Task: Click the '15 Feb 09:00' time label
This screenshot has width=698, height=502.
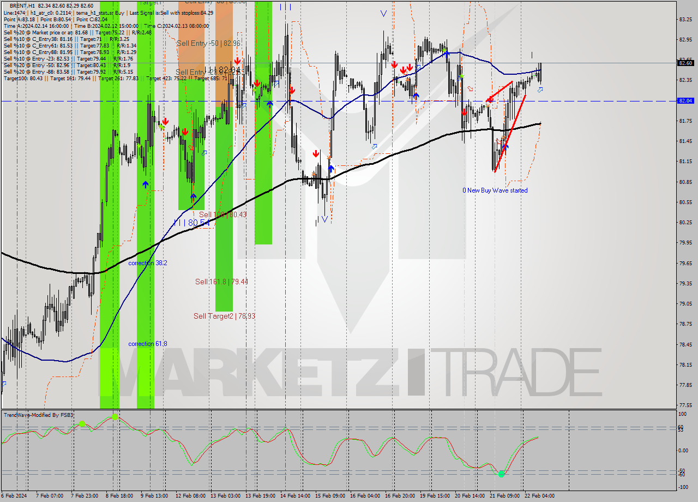Action: [330, 496]
